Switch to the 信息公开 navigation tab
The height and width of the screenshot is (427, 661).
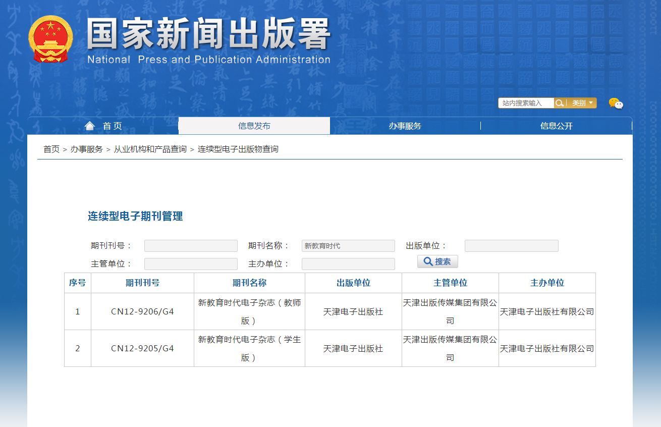pyautogui.click(x=556, y=126)
